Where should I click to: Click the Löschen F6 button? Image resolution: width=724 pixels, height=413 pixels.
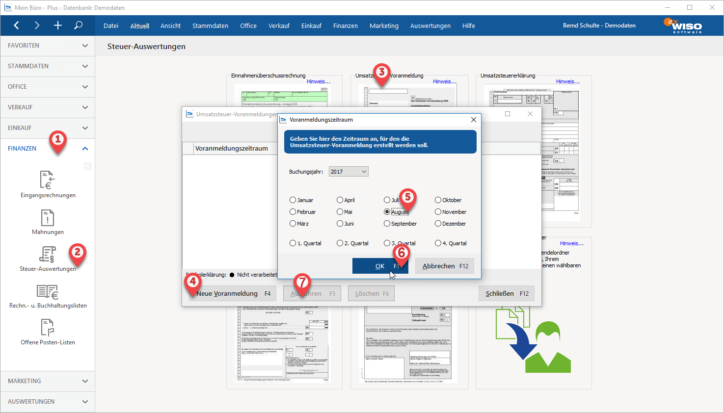point(372,293)
